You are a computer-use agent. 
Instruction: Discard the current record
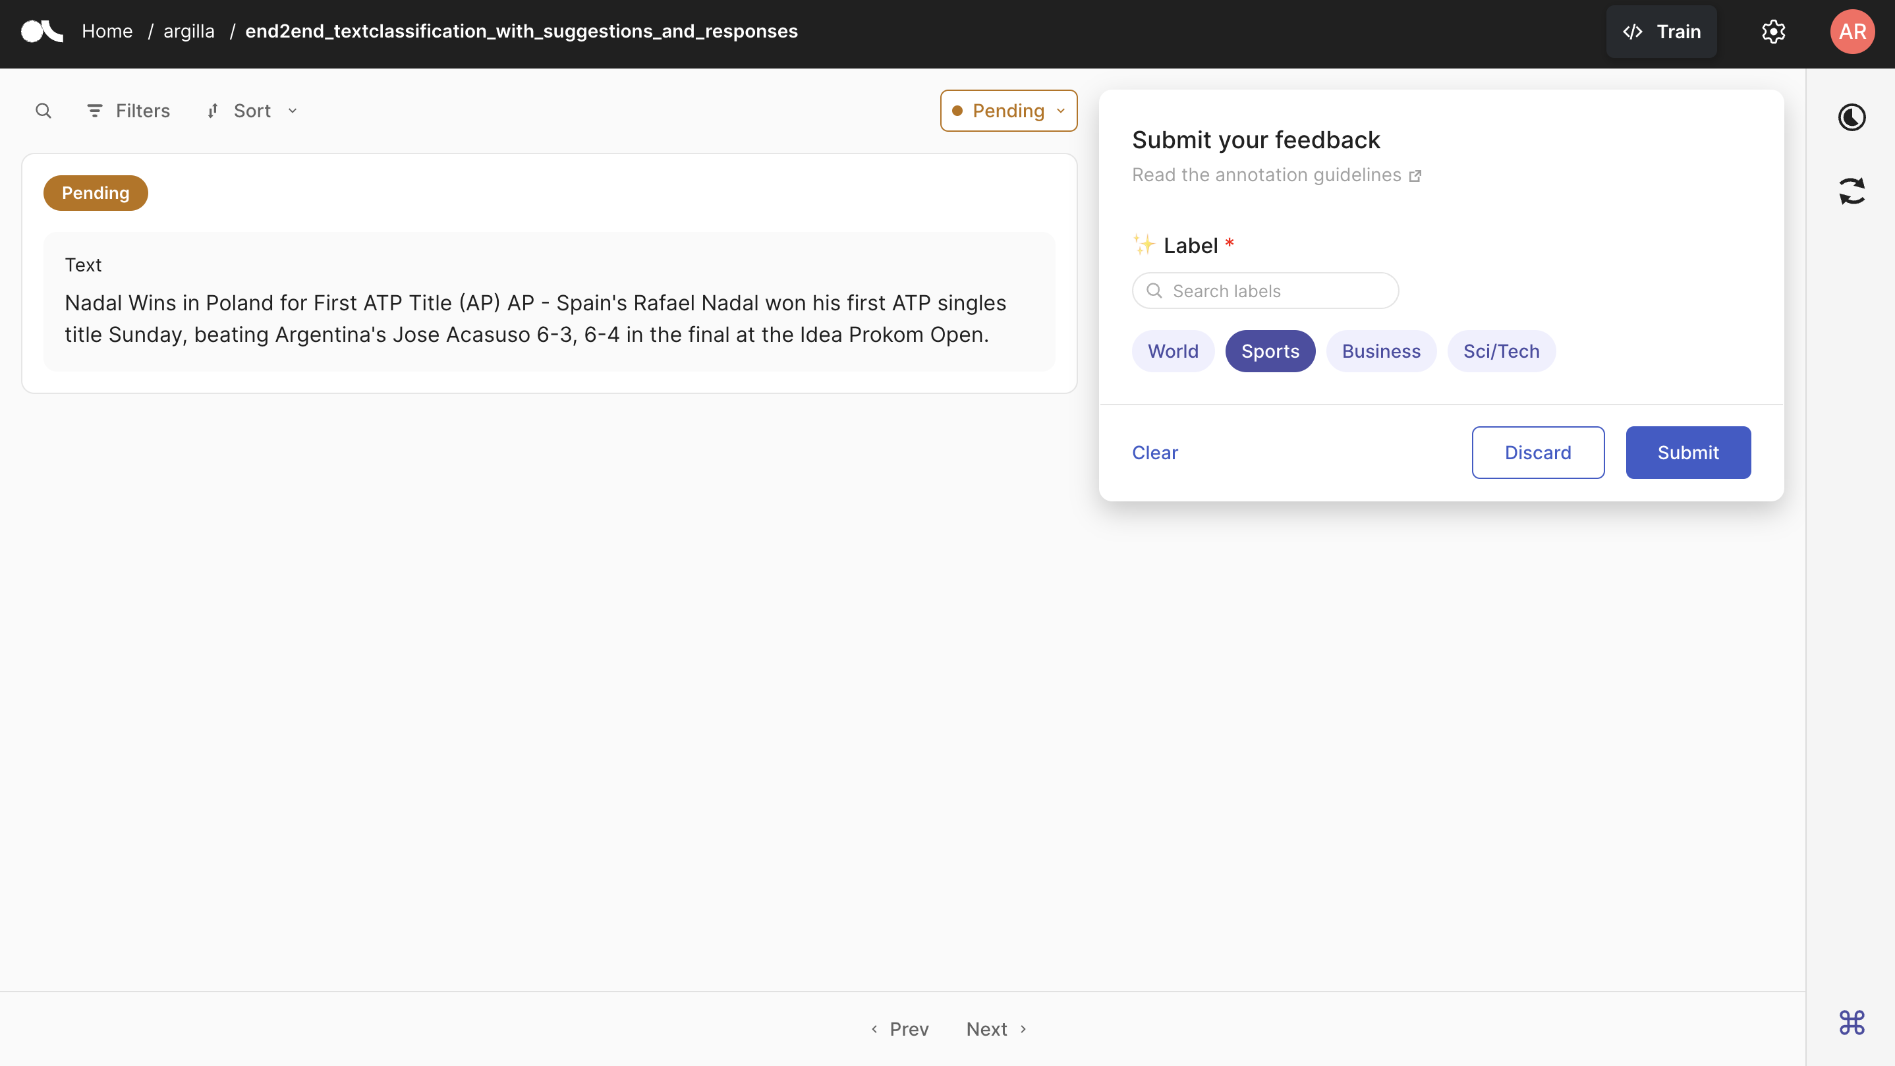1537,453
